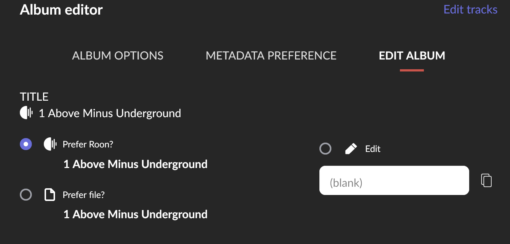
Task: Click the Roon-preferred title "1 Above Minus Underground"
Action: [x=135, y=164]
